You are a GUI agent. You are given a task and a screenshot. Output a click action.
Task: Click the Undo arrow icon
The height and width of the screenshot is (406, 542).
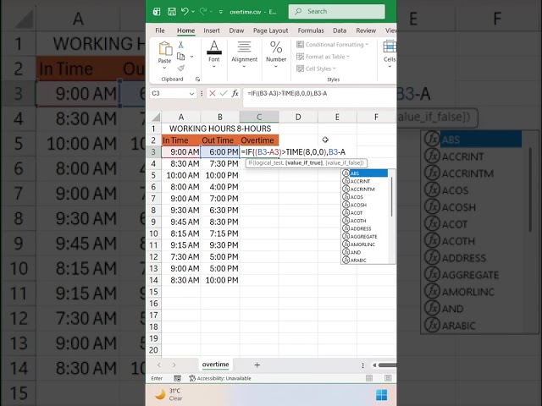click(185, 11)
